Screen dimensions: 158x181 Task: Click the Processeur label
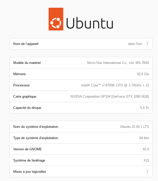(21, 85)
